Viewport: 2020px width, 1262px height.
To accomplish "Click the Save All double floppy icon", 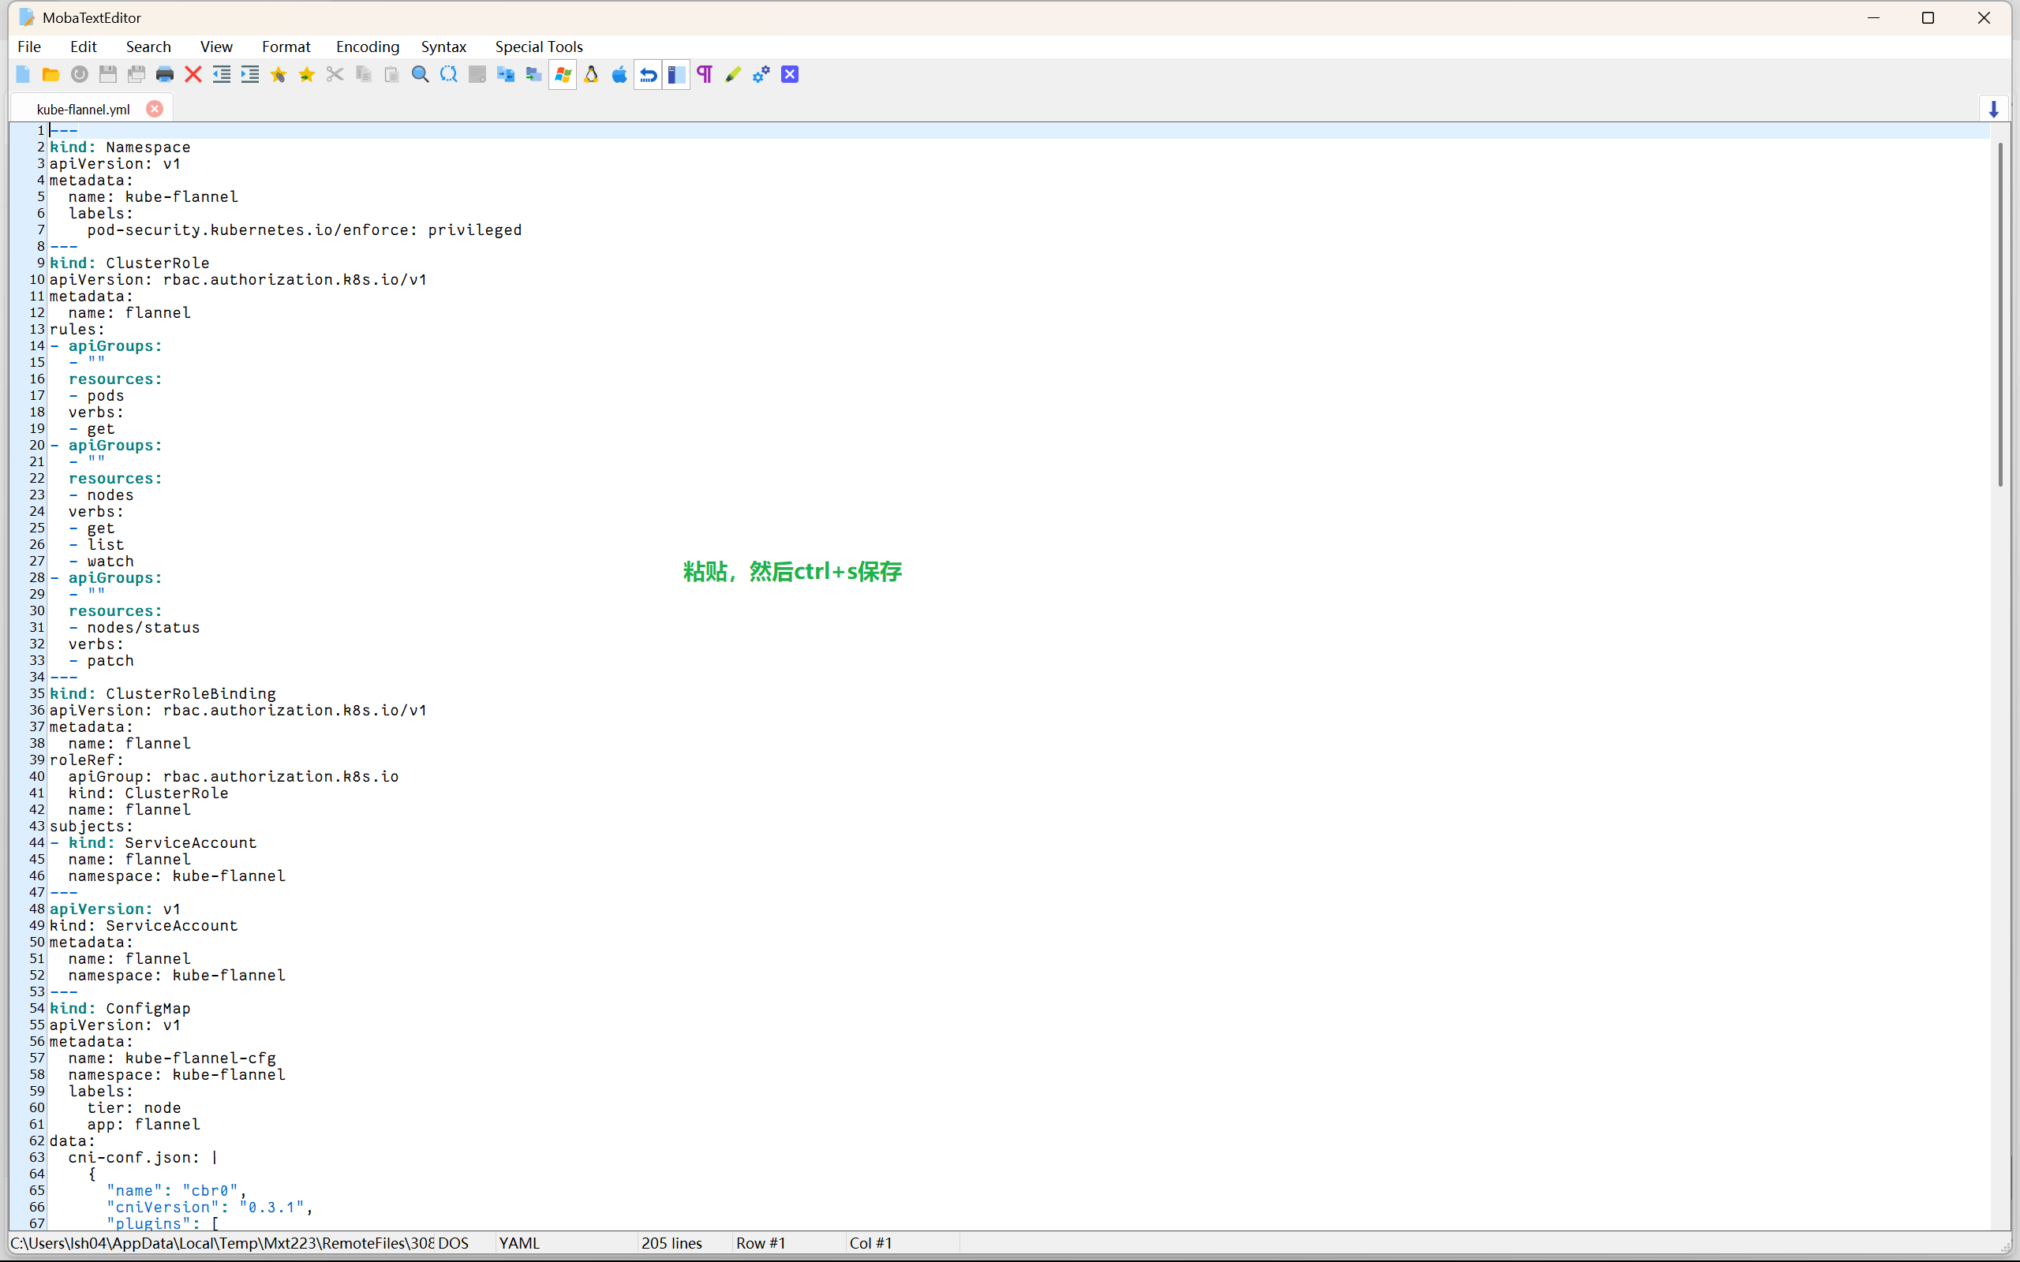I will 136,74.
